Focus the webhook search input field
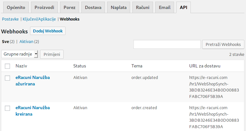The height and width of the screenshot is (131, 246). pos(167,44)
